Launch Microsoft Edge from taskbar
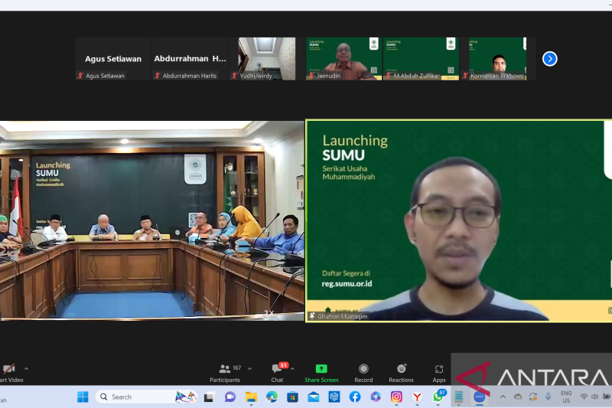This screenshot has width=612, height=408. pos(272,397)
